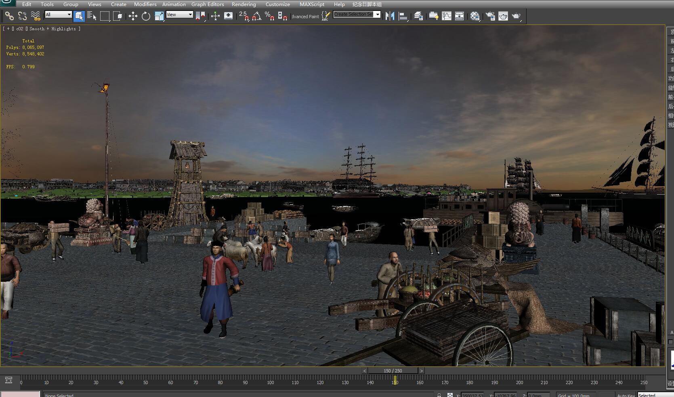Click the X coordinate input field

[472, 395]
